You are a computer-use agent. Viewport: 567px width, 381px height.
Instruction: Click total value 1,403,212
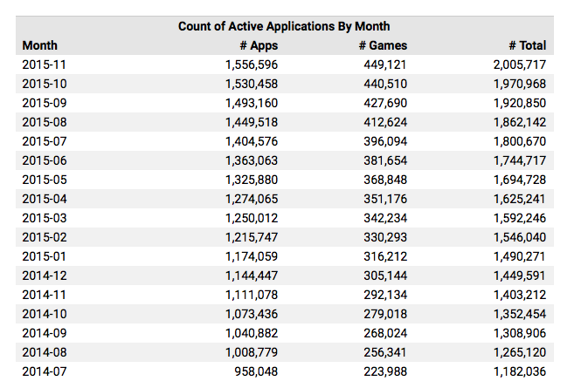click(520, 295)
